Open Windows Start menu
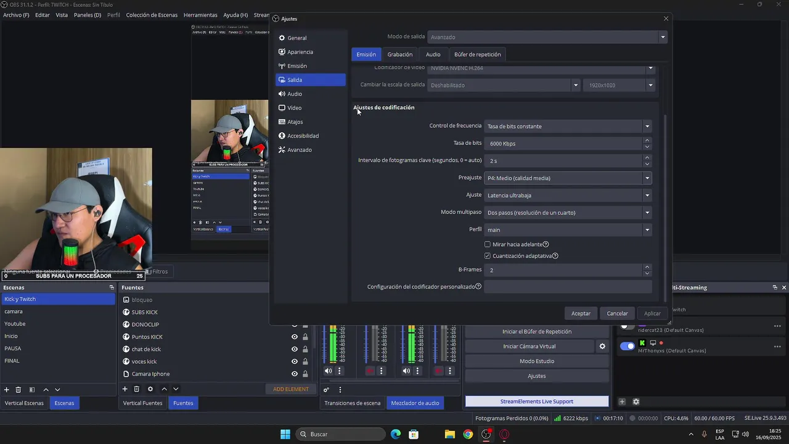Screen dimensions: 789x444 (x=285, y=434)
